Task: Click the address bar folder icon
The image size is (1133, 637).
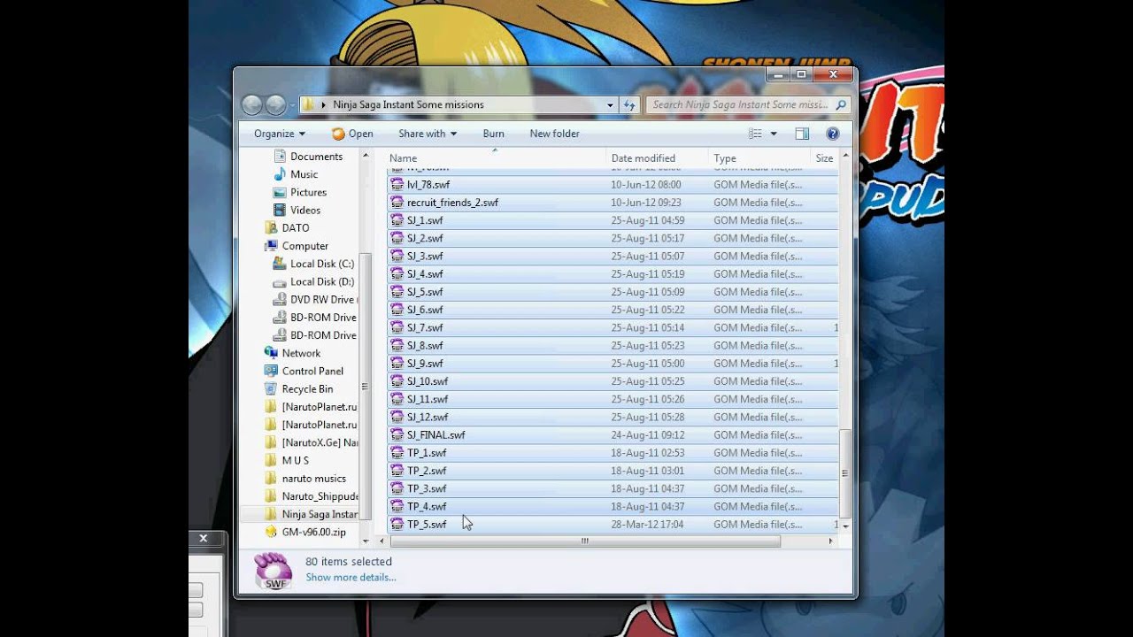Action: pos(308,104)
